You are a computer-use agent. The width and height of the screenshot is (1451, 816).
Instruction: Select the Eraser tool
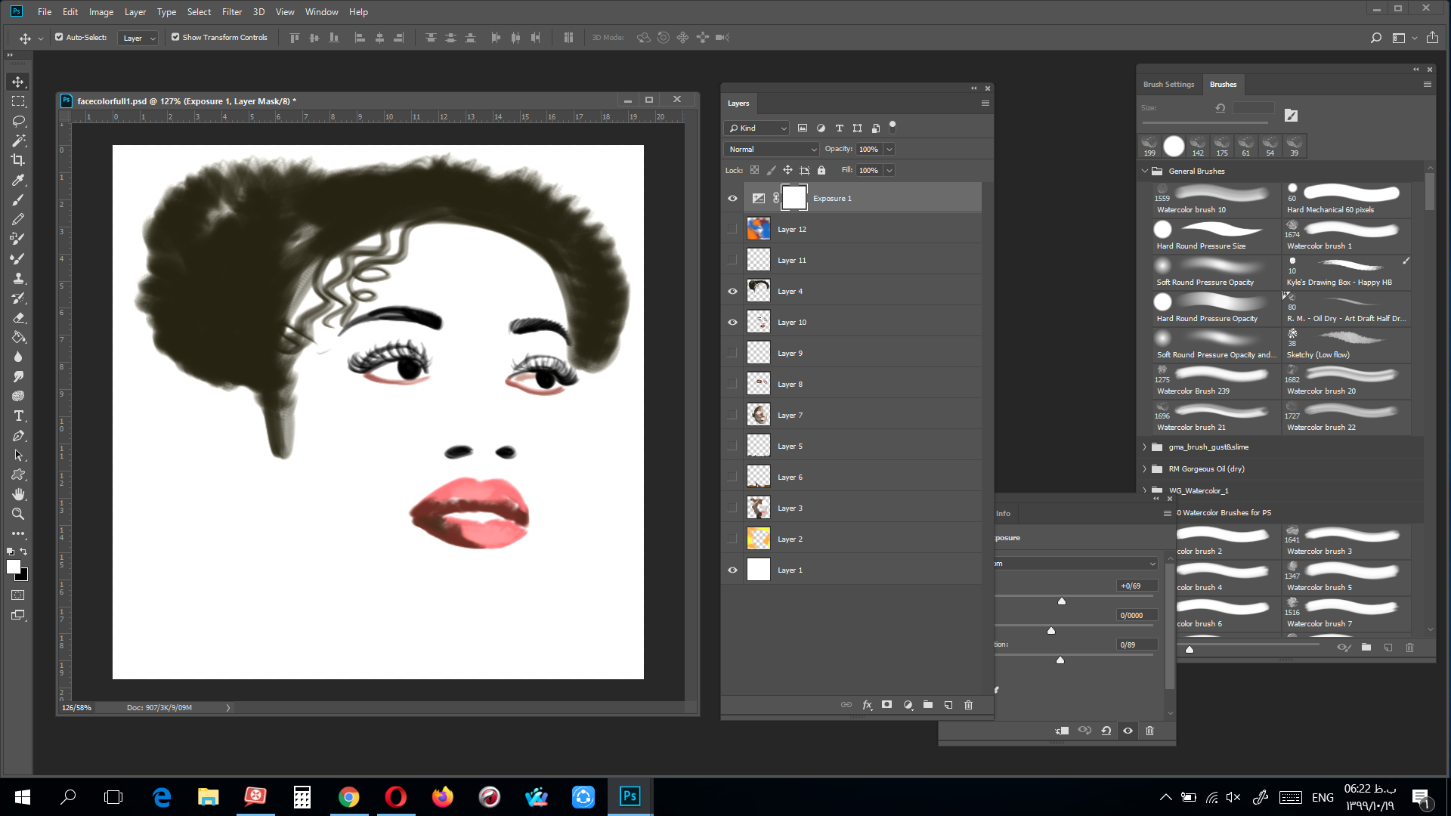18,317
